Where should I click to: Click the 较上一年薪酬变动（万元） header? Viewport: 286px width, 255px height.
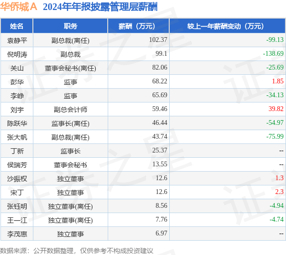227,26
